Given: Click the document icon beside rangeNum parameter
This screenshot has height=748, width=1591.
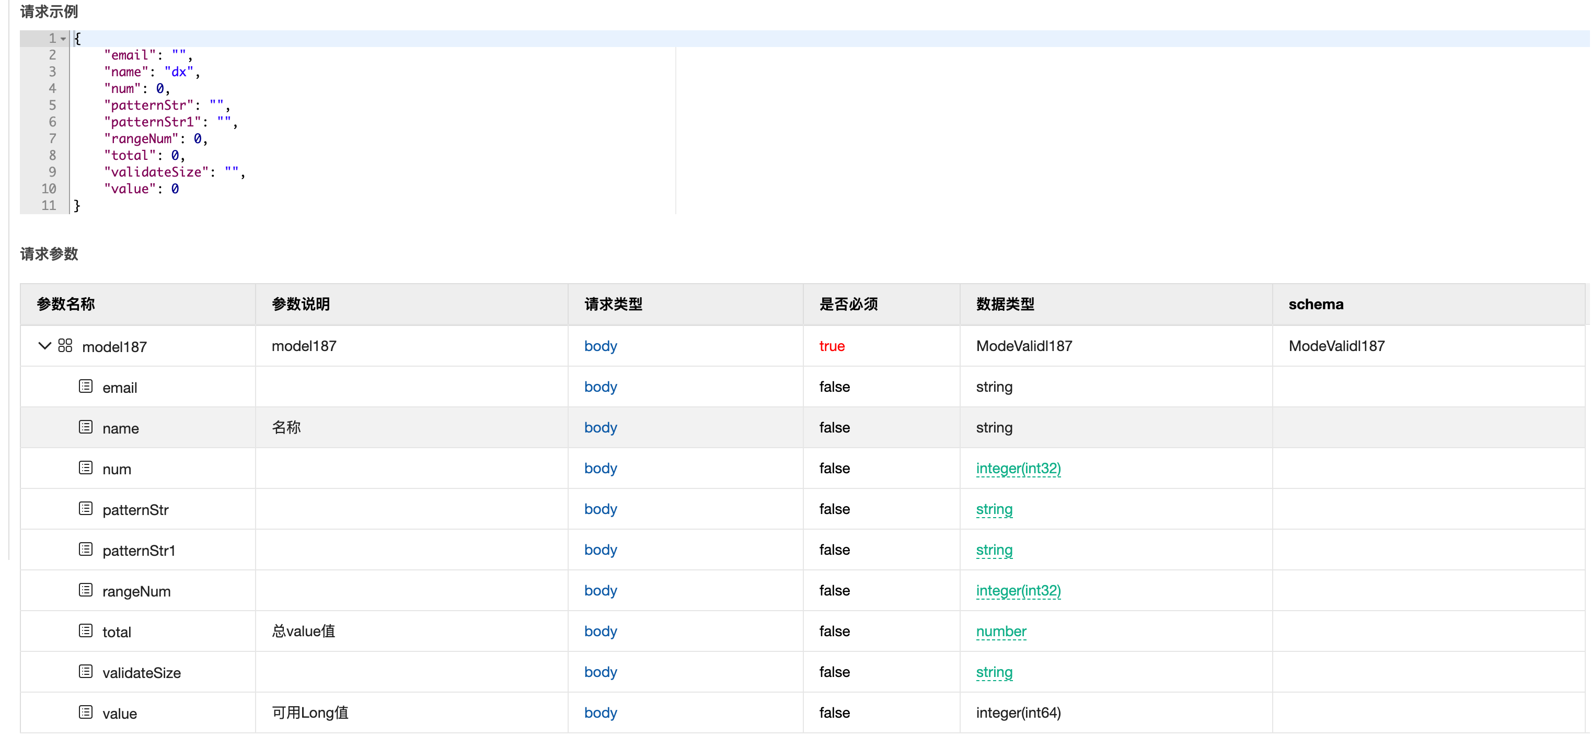Looking at the screenshot, I should tap(85, 590).
